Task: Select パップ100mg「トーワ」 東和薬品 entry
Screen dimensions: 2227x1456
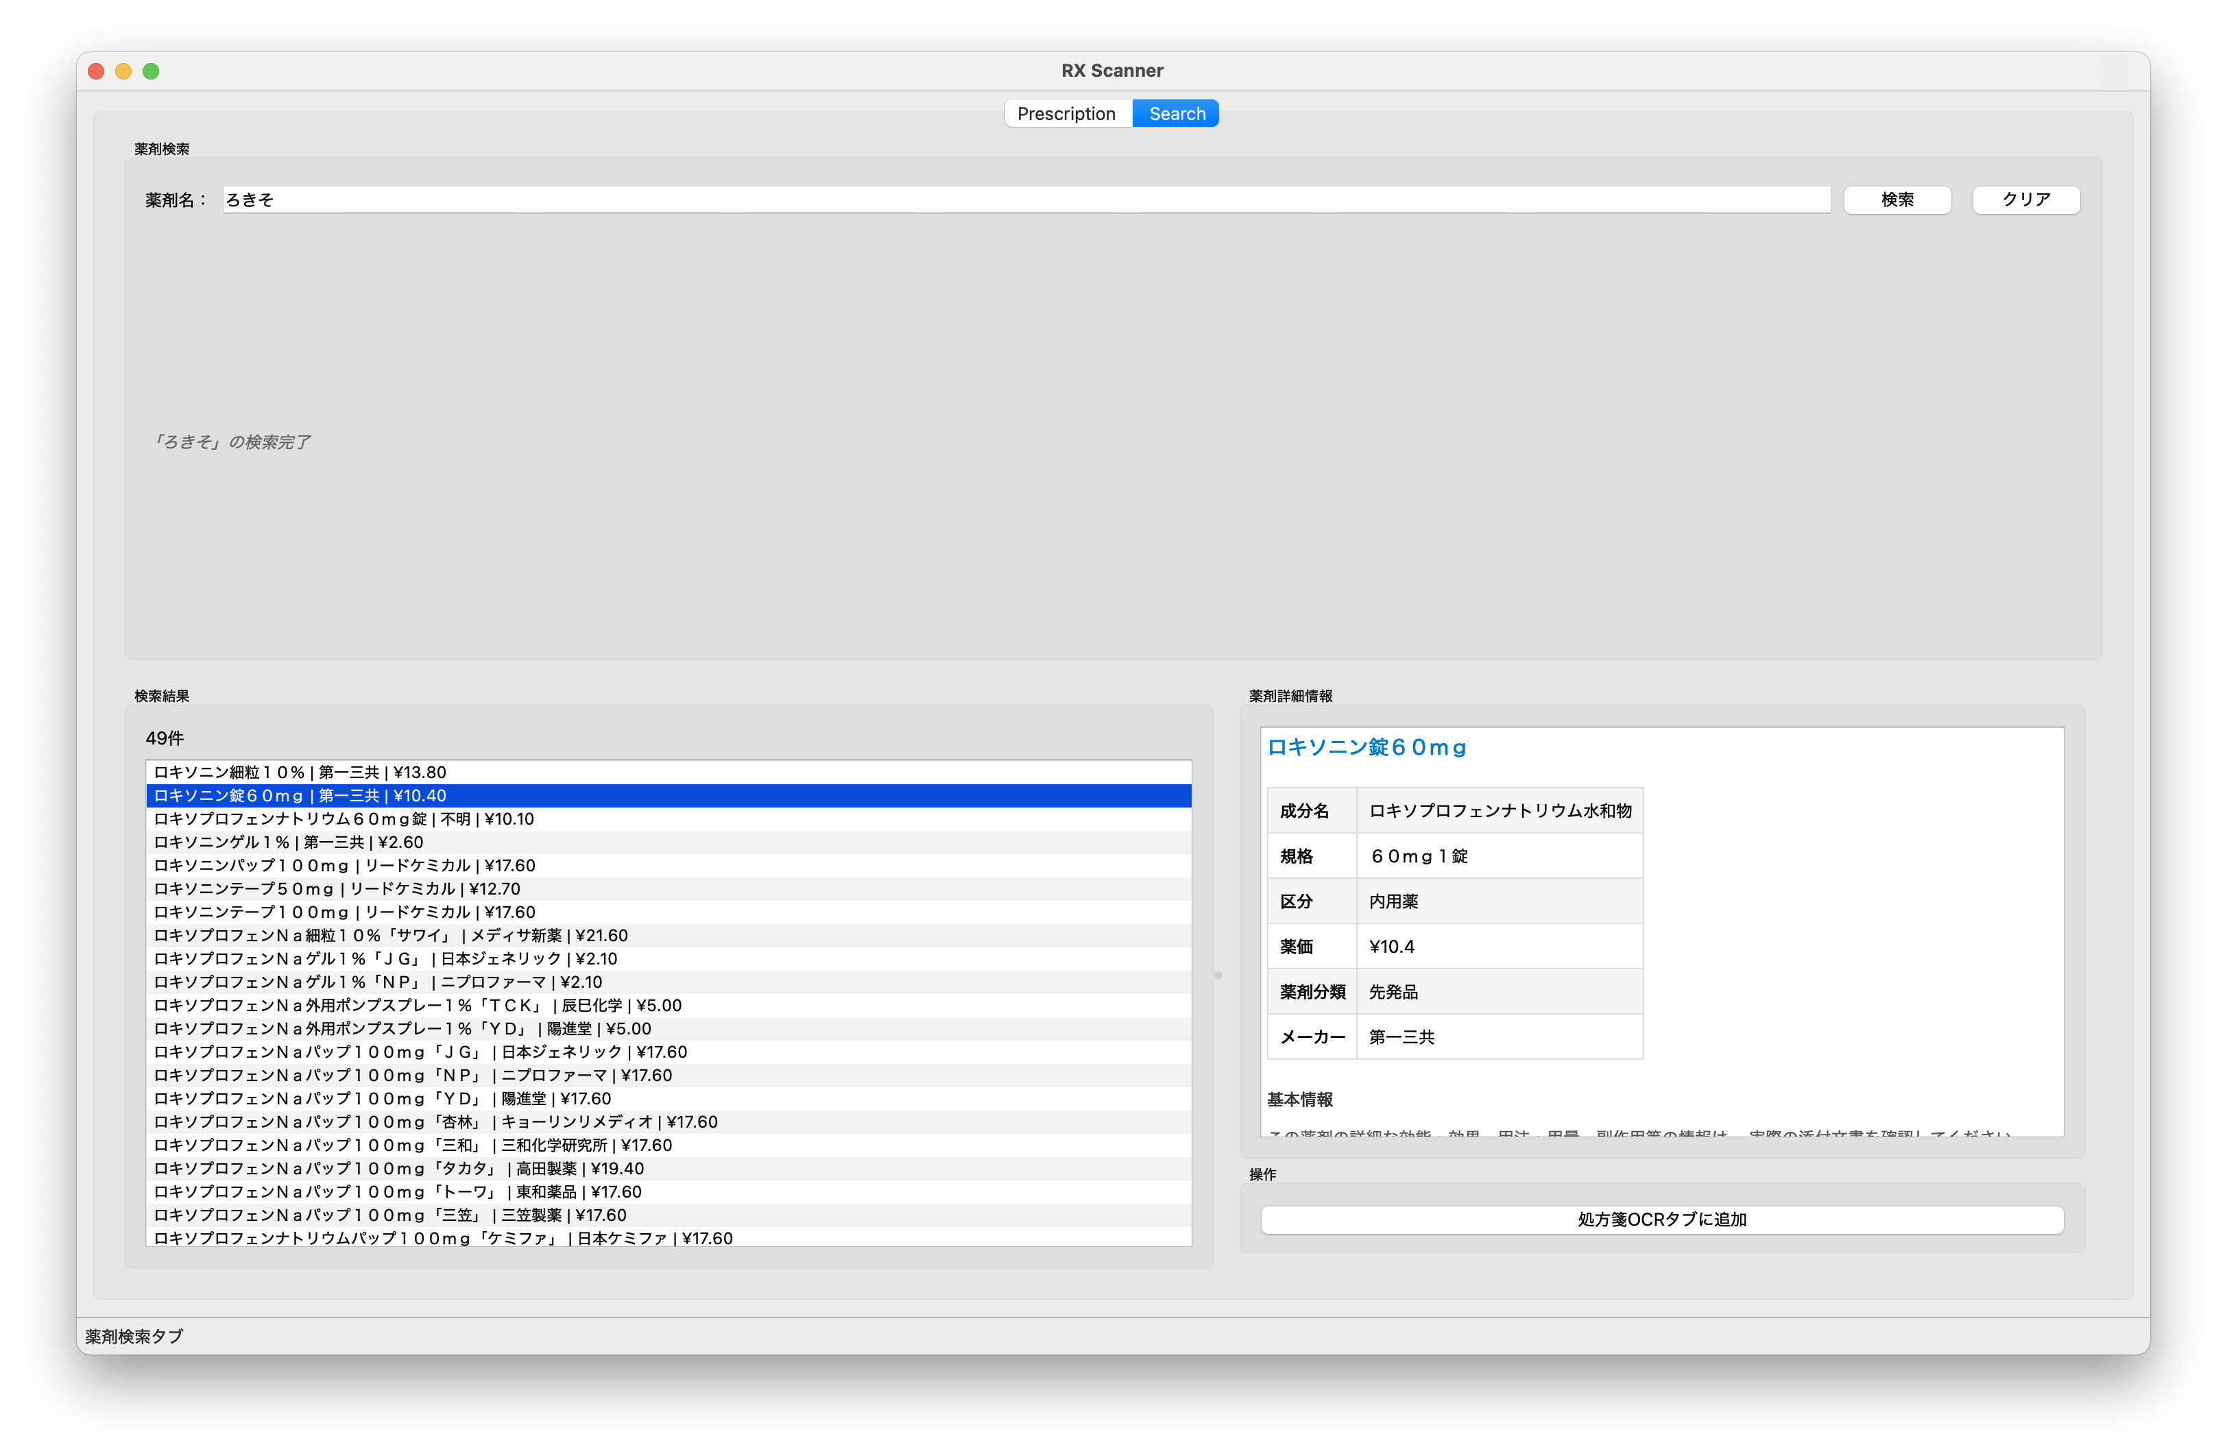Action: point(398,1192)
